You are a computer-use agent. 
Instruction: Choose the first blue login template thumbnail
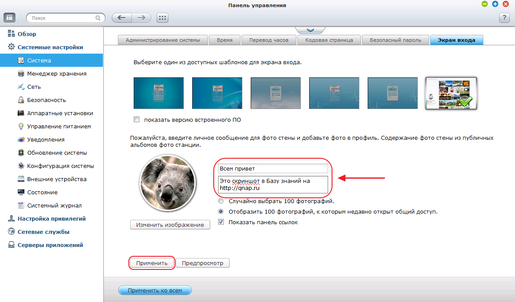(x=159, y=93)
